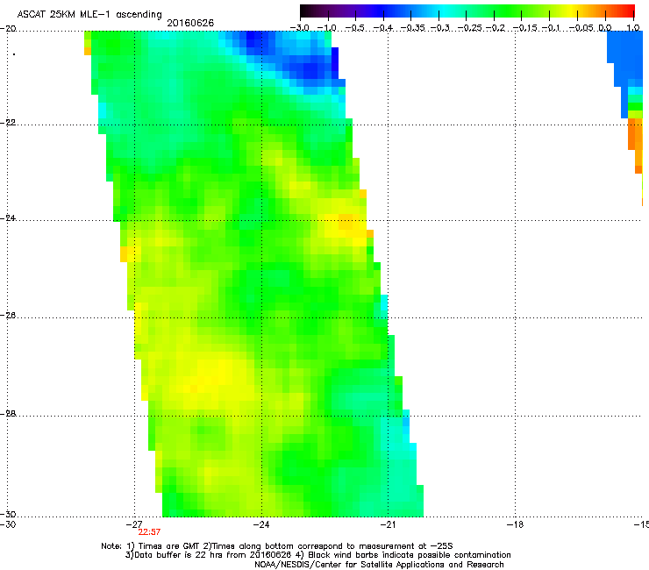Click the -24 longitude axis label
The height and width of the screenshot is (570, 649).
click(261, 524)
